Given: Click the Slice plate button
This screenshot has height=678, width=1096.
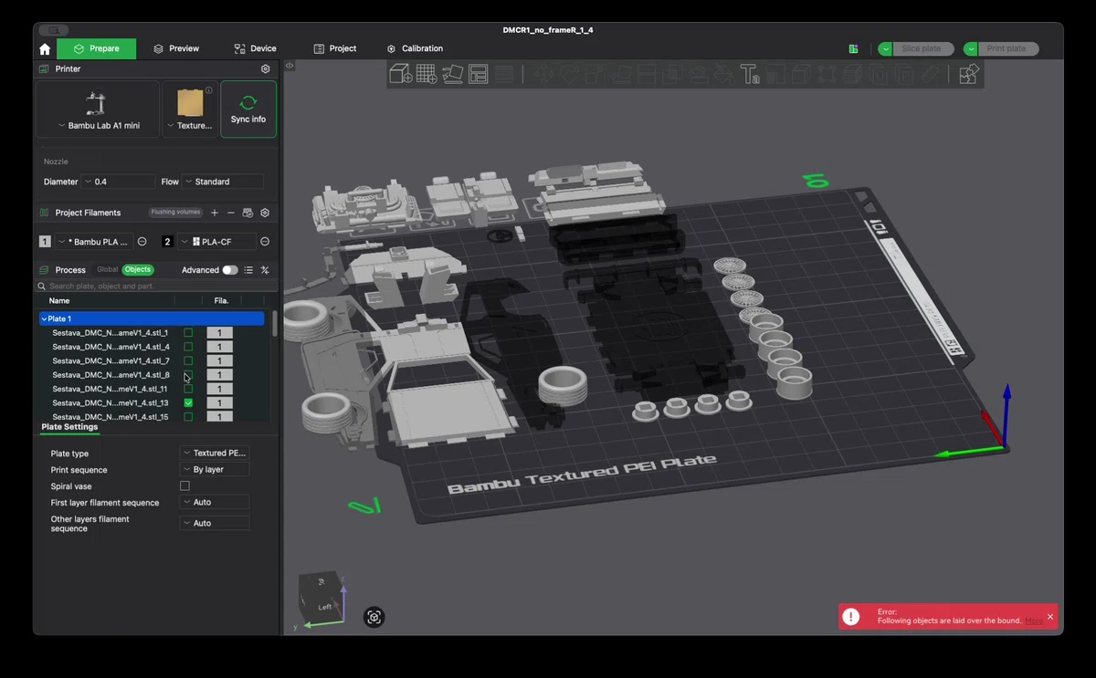Looking at the screenshot, I should click(922, 48).
